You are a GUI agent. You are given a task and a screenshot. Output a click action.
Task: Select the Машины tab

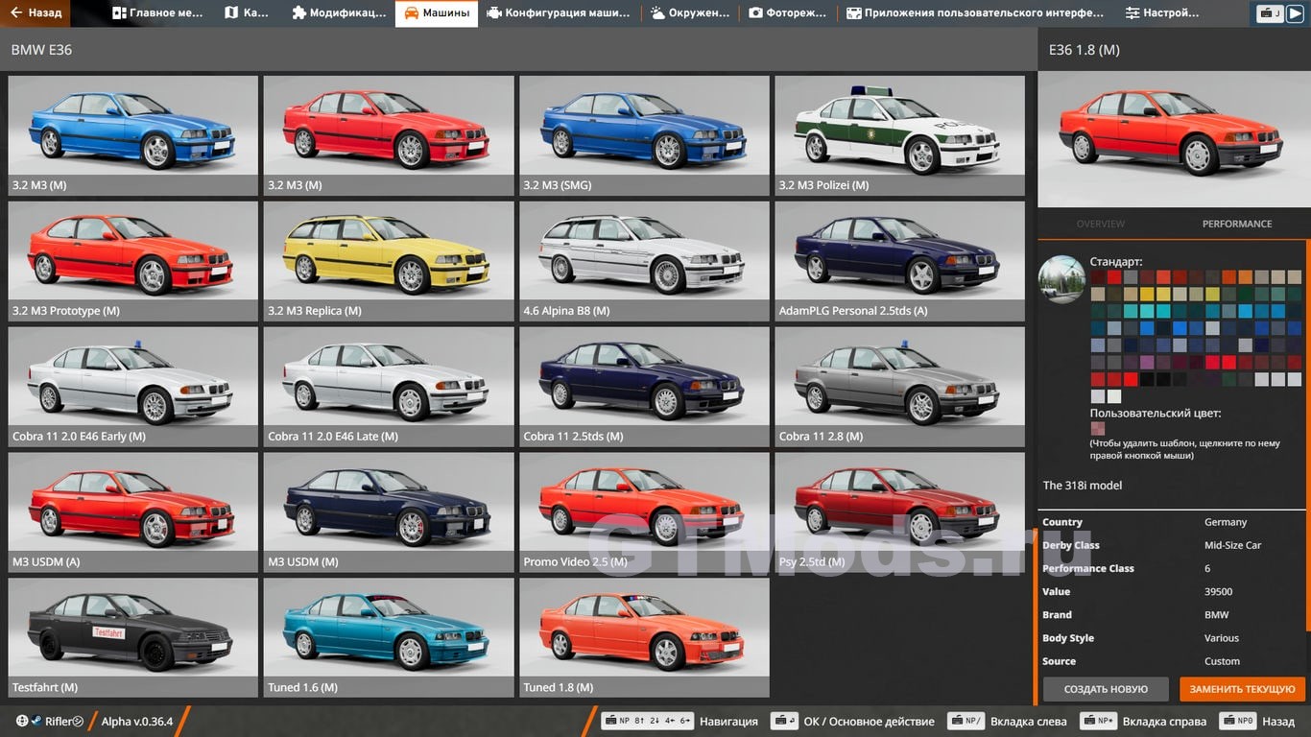pyautogui.click(x=437, y=13)
